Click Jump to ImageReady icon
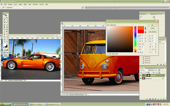This screenshot has height=106, width=170. coord(6,55)
